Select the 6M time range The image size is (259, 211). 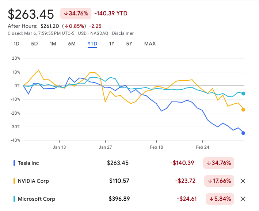[x=72, y=44]
